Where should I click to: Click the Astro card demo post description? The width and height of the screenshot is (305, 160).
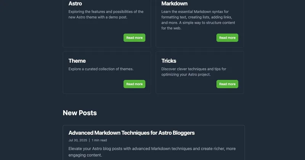[x=106, y=14]
